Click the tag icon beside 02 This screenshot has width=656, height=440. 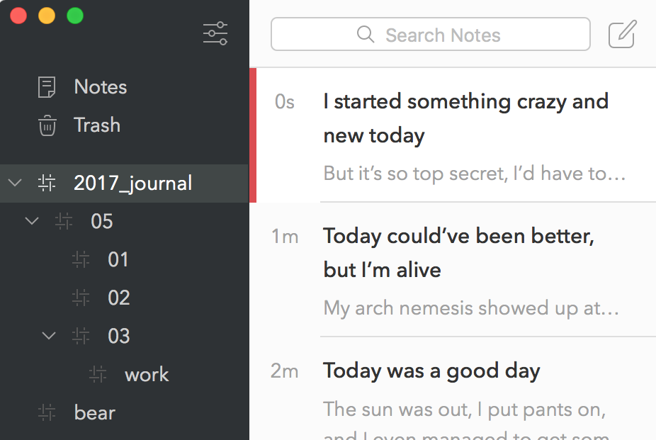(x=81, y=298)
